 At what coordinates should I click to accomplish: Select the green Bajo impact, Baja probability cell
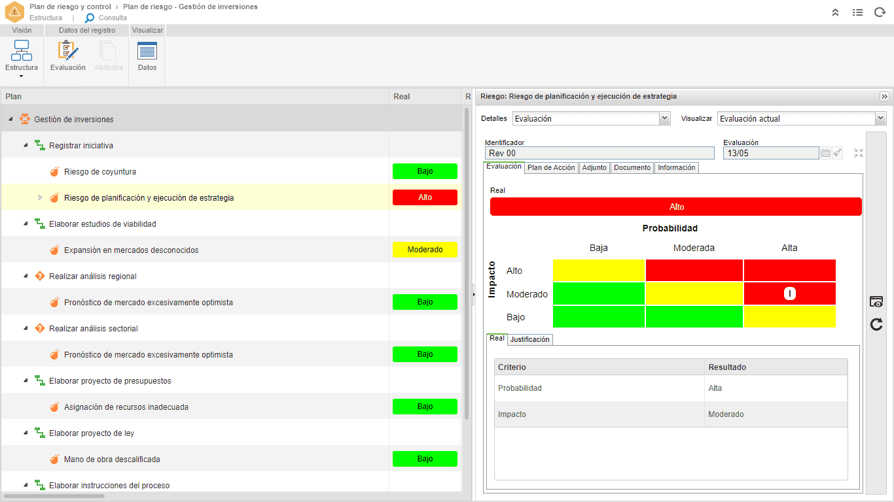point(599,317)
